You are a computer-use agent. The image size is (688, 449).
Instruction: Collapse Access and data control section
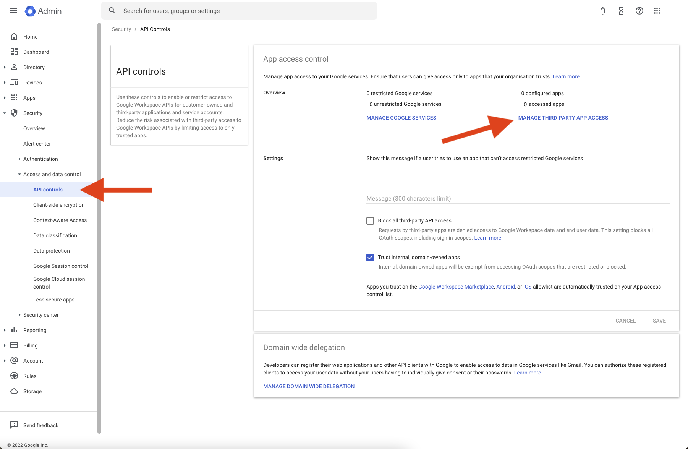pos(19,174)
